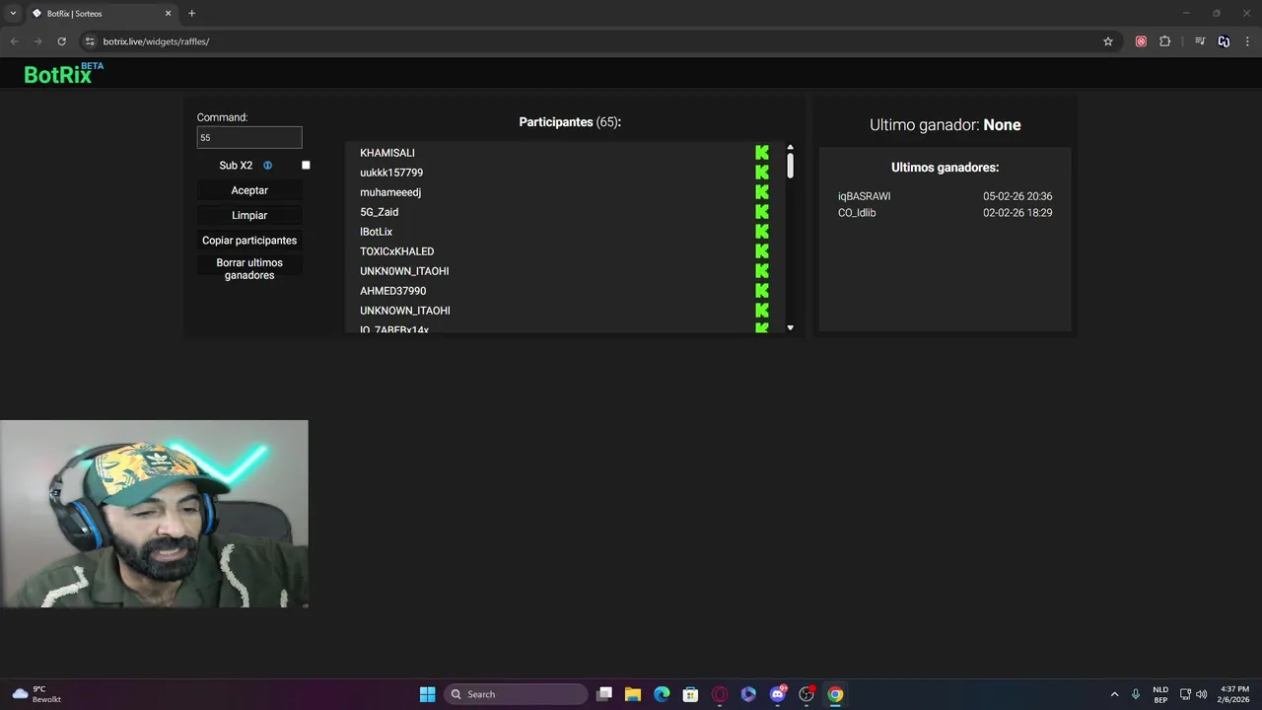
Task: Open a new browser tab
Action: [x=191, y=13]
